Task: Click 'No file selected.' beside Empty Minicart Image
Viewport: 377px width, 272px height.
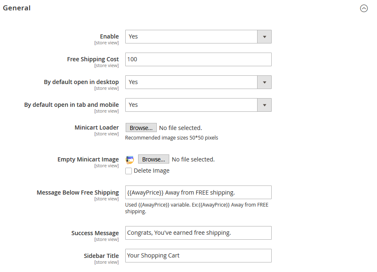Action: click(x=193, y=159)
